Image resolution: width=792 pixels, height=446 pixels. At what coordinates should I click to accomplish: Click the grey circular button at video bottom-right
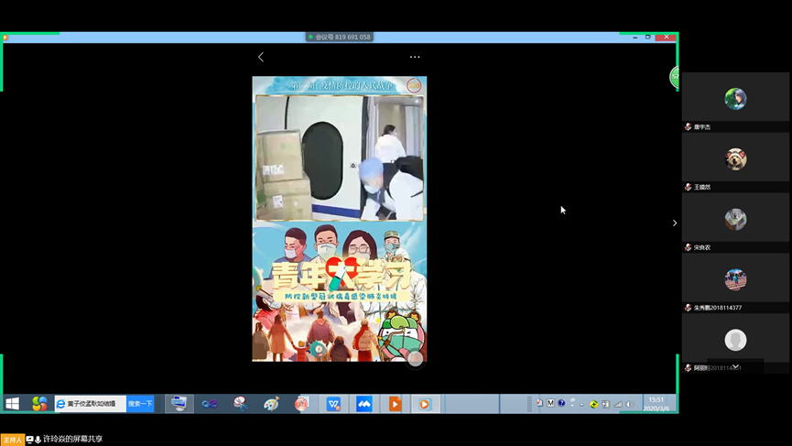[415, 358]
